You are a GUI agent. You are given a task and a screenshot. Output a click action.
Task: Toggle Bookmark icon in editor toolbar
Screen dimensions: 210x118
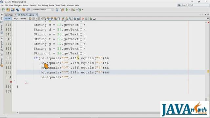(70, 19)
